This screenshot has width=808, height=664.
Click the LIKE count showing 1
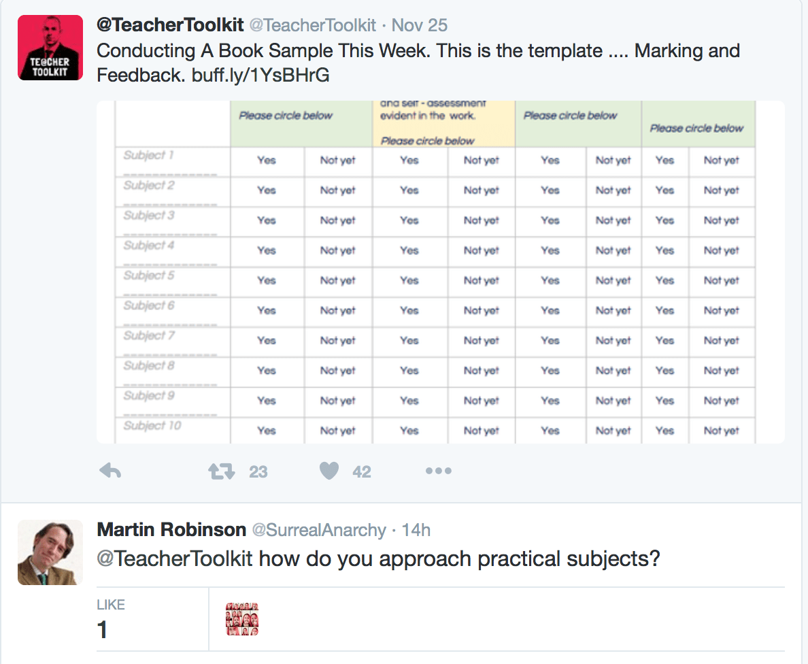point(103,629)
